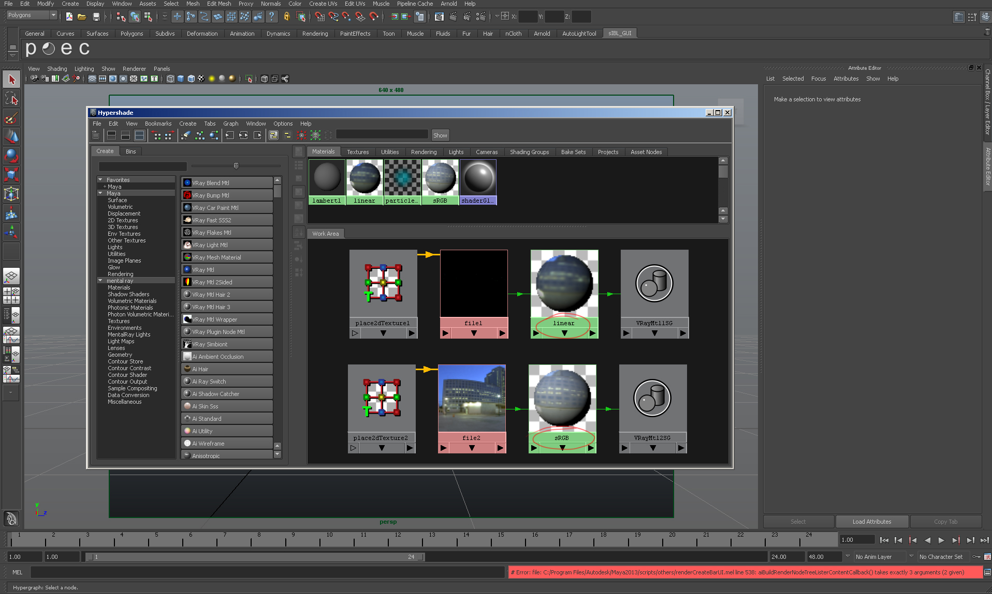
Task: Click the Input Connections icon in Hypershade
Action: click(x=230, y=135)
